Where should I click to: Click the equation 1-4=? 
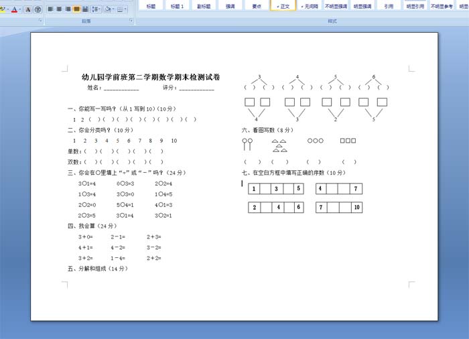118,258
